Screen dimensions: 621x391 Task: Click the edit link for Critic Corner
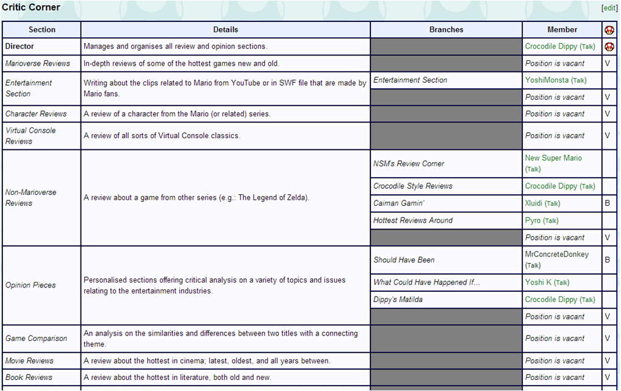point(609,8)
